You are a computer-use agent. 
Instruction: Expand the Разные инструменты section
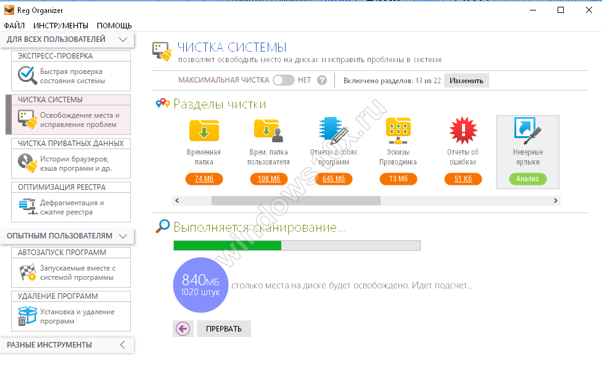click(x=123, y=345)
